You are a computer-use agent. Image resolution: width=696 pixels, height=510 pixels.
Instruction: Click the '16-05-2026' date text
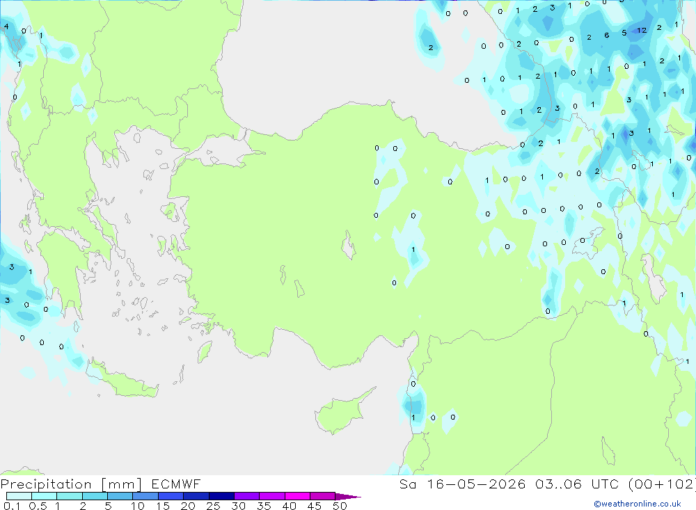pyautogui.click(x=476, y=484)
